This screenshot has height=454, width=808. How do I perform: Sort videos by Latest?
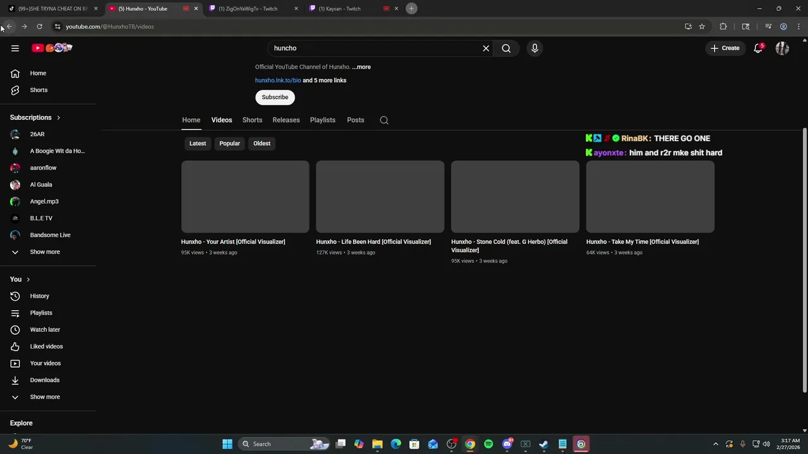(x=198, y=143)
